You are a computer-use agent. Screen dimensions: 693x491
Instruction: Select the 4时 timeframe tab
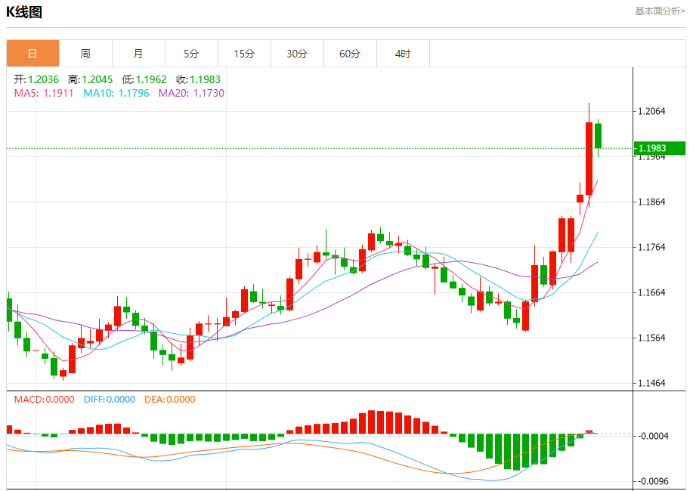tap(403, 54)
